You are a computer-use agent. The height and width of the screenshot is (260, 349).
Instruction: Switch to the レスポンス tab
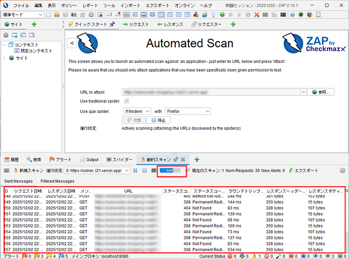(170, 24)
